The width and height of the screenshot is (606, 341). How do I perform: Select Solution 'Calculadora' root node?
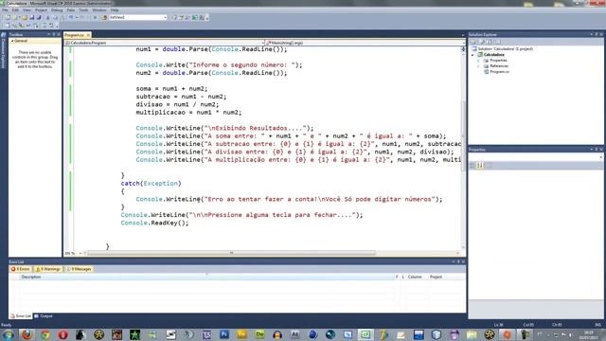(503, 49)
